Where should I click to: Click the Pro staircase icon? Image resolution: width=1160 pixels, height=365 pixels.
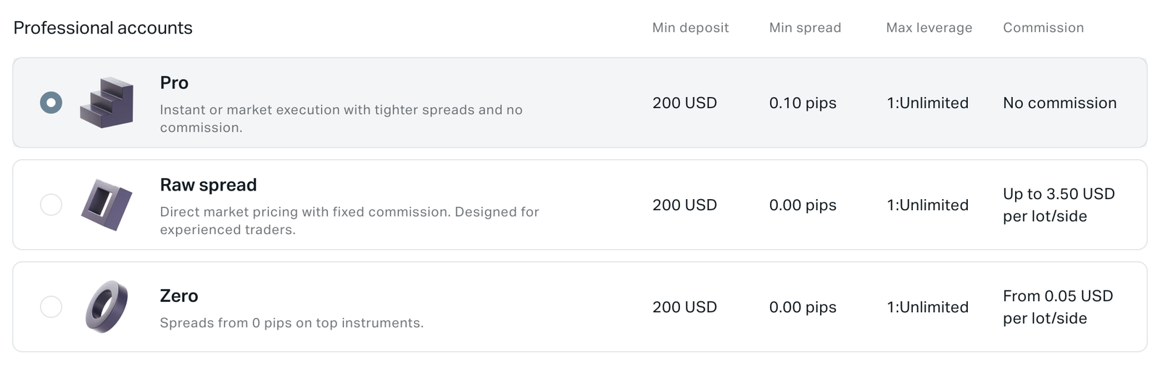(107, 103)
